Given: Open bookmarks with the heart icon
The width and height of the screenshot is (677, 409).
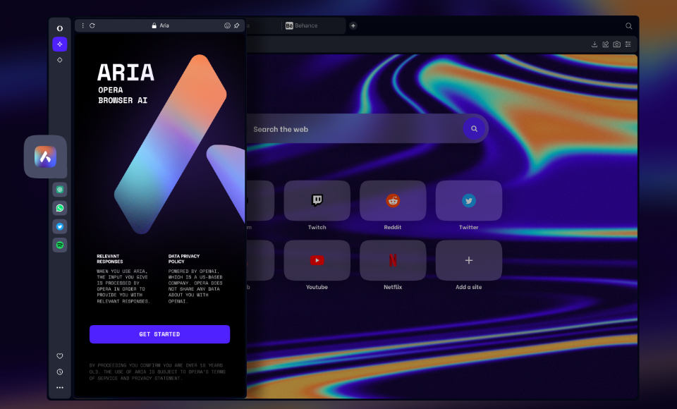Looking at the screenshot, I should [59, 356].
